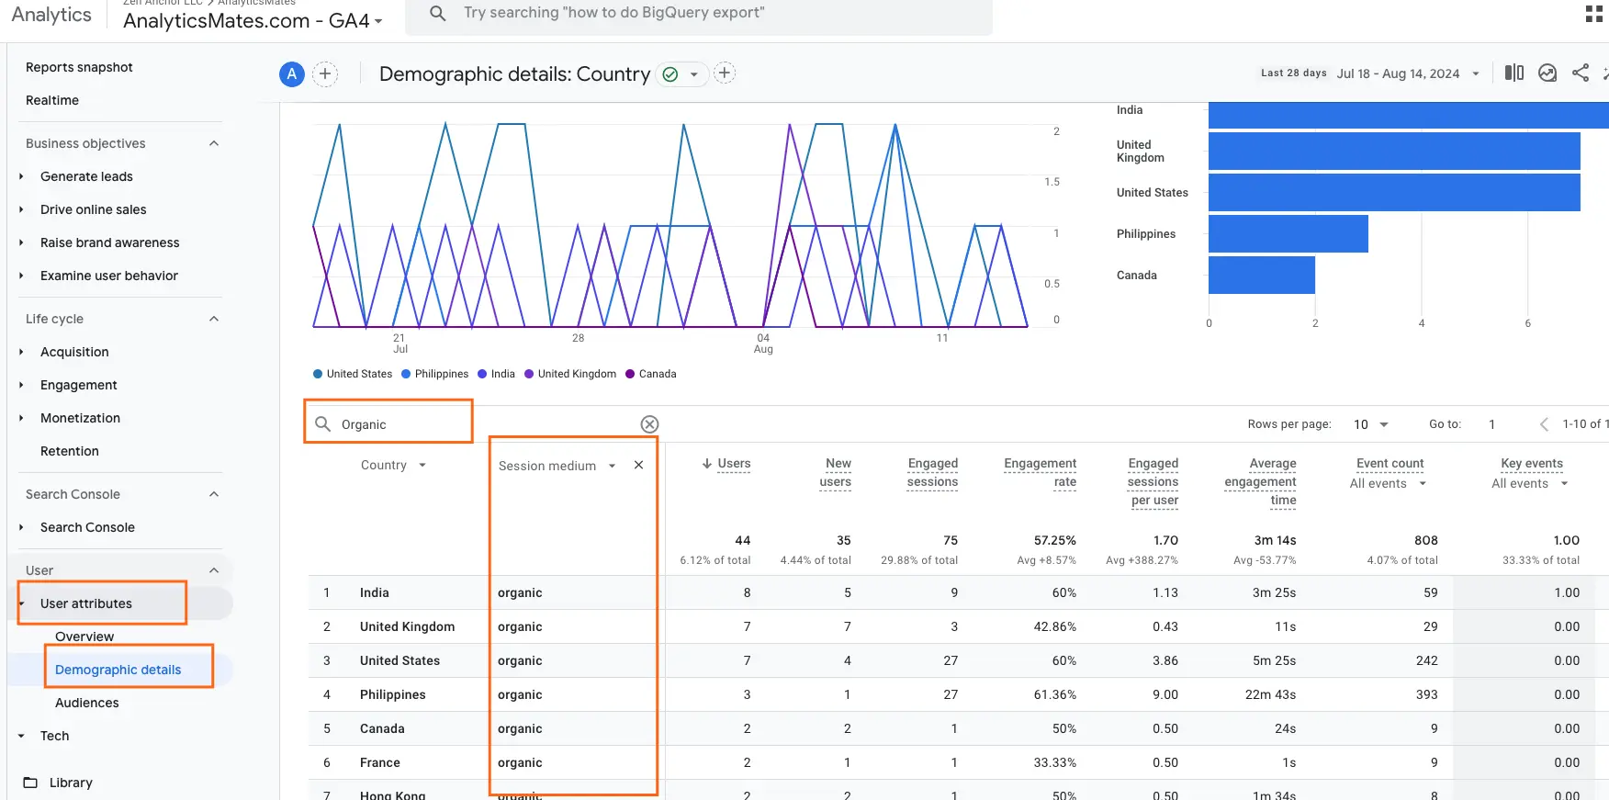Click the top search box
Image resolution: width=1609 pixels, height=800 pixels.
698,14
